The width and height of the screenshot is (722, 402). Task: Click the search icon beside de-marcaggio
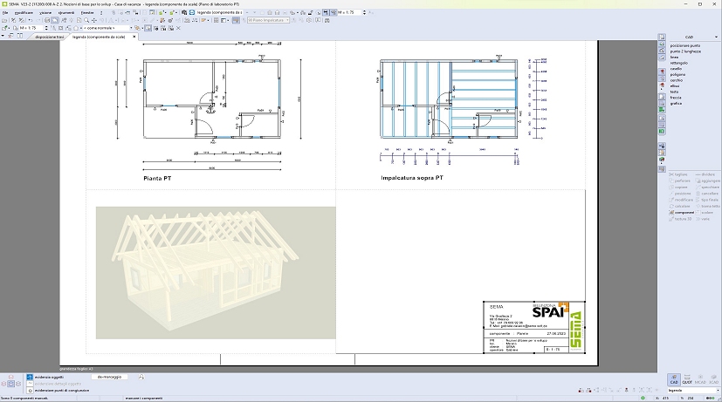pyautogui.click(x=141, y=377)
